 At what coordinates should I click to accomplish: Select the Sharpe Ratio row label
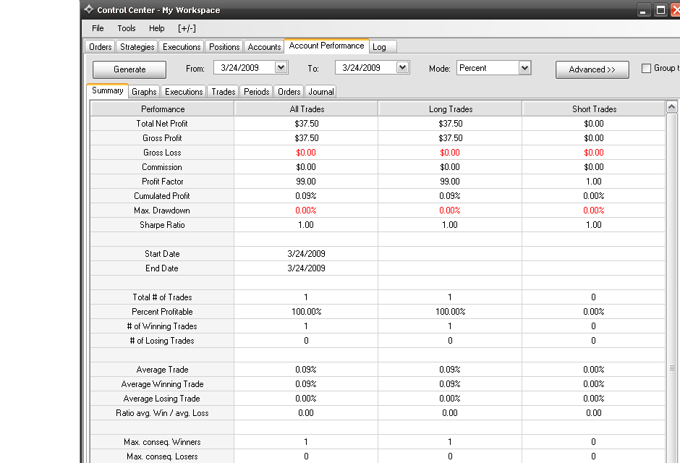tap(162, 224)
